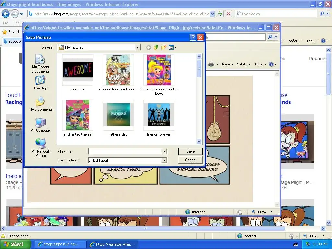332x249 pixels.
Task: Click the Rewards link on Bing page
Action: pyautogui.click(x=317, y=59)
